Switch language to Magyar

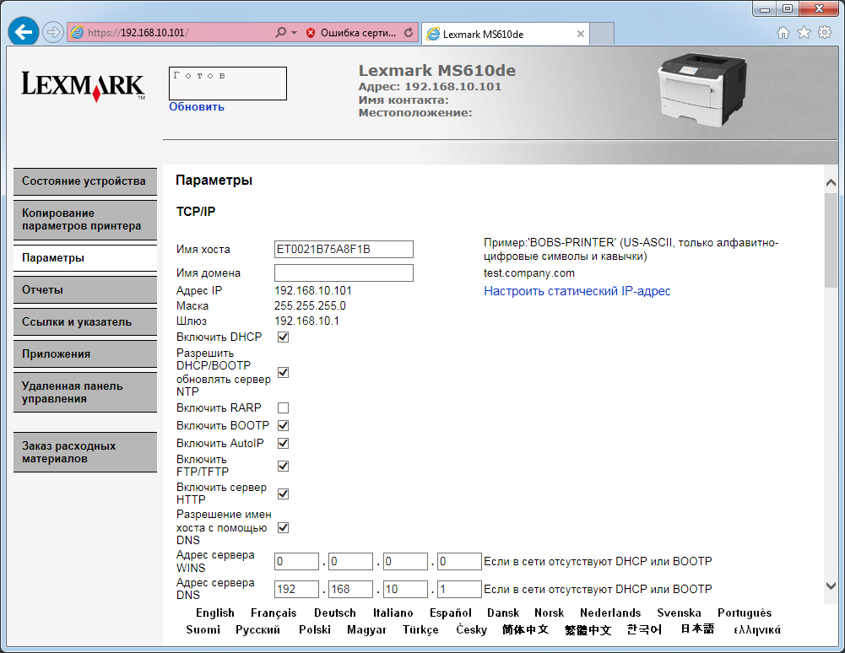(x=366, y=630)
